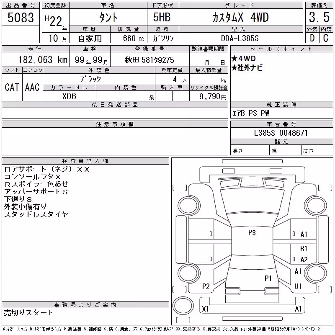Select the A2 mark on the car diagram
The width and height of the screenshot is (335, 335).
[304, 260]
